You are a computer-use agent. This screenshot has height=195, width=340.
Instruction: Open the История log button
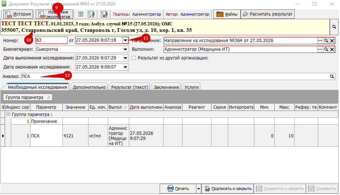coord(18,14)
